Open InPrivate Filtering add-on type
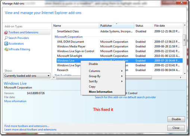 pos(19,49)
